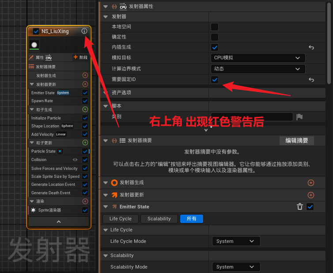Collapse 发射器更新 group in node
This screenshot has width=333, height=273.
click(x=32, y=84)
